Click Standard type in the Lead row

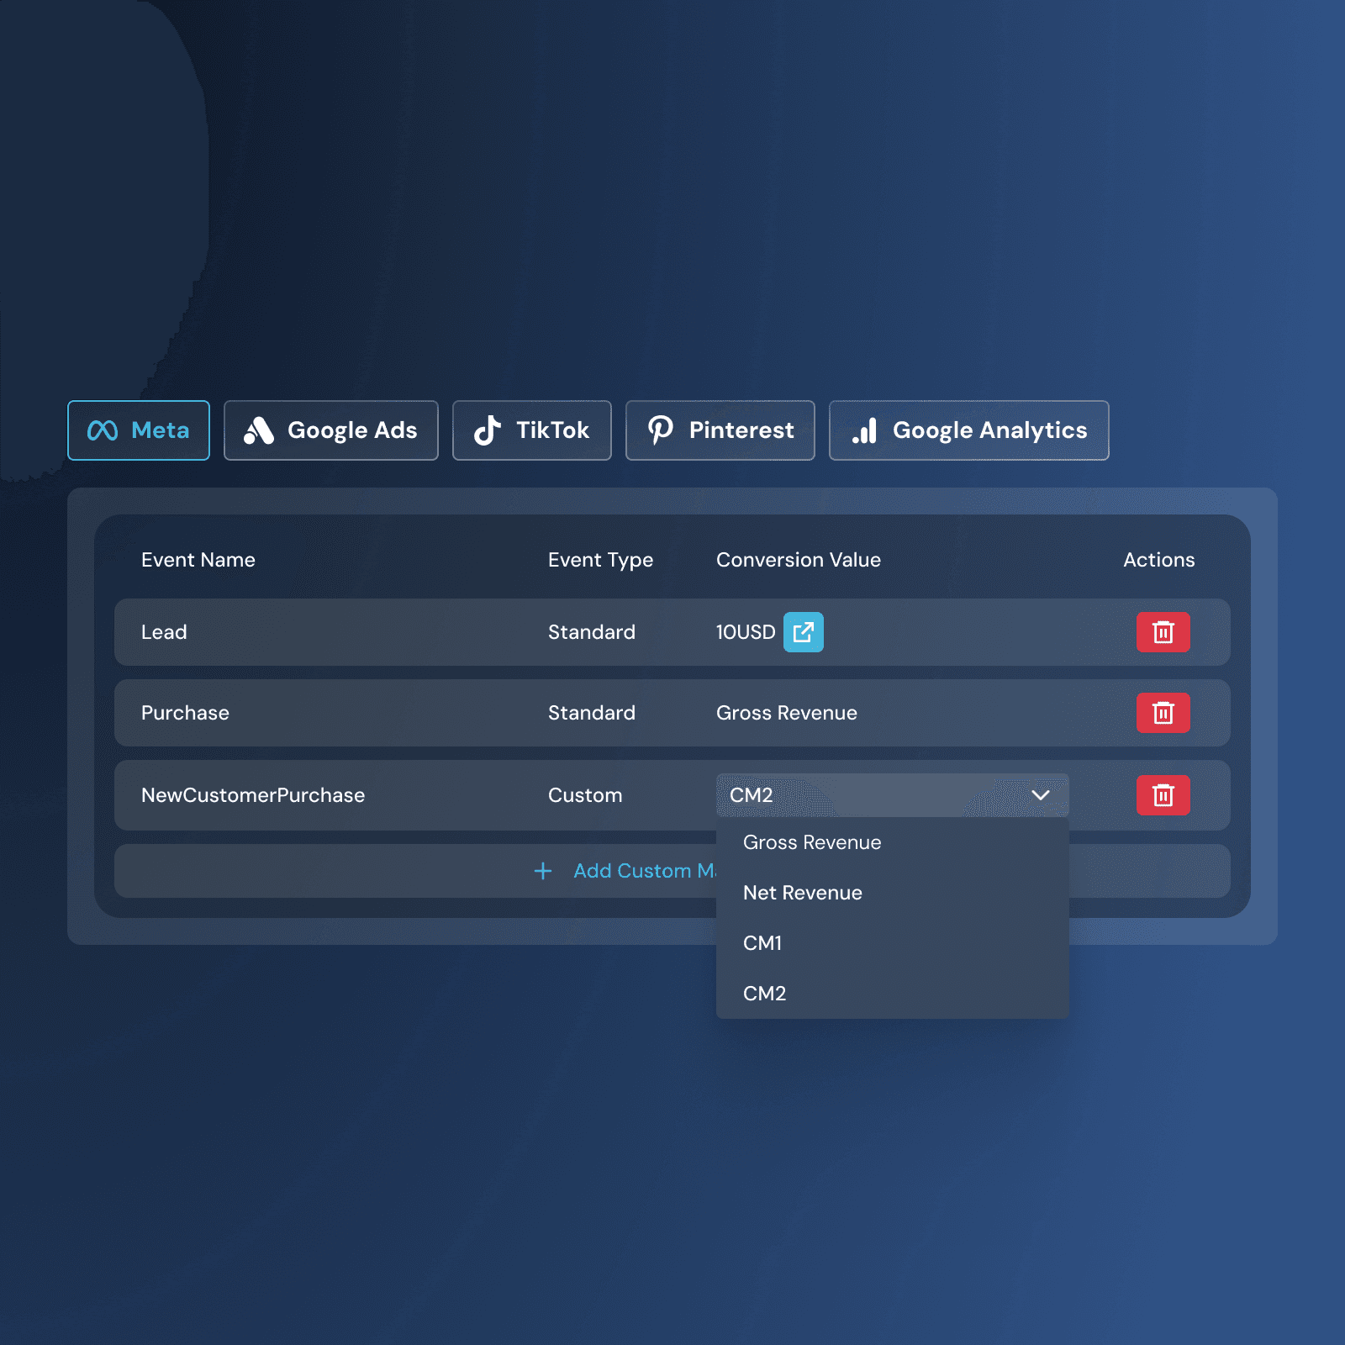pyautogui.click(x=592, y=632)
